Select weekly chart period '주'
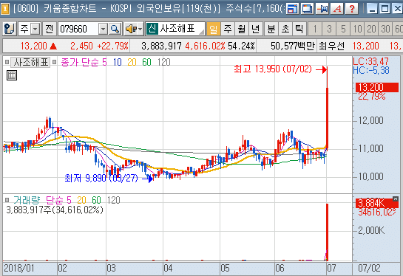This screenshot has height=276, width=403. click(228, 29)
